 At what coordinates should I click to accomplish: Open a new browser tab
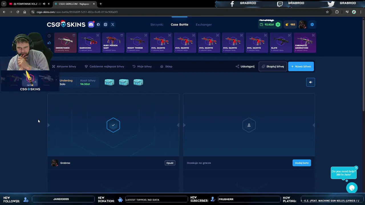[101, 4]
